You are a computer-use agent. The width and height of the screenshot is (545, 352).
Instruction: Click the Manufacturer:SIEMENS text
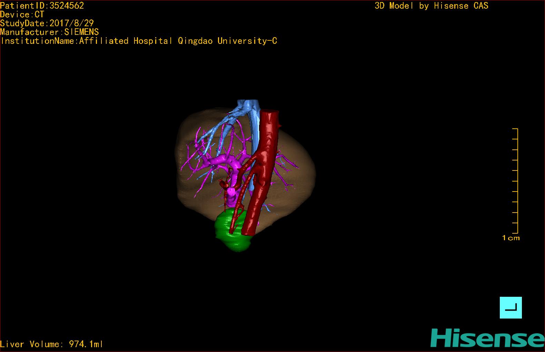[50, 32]
